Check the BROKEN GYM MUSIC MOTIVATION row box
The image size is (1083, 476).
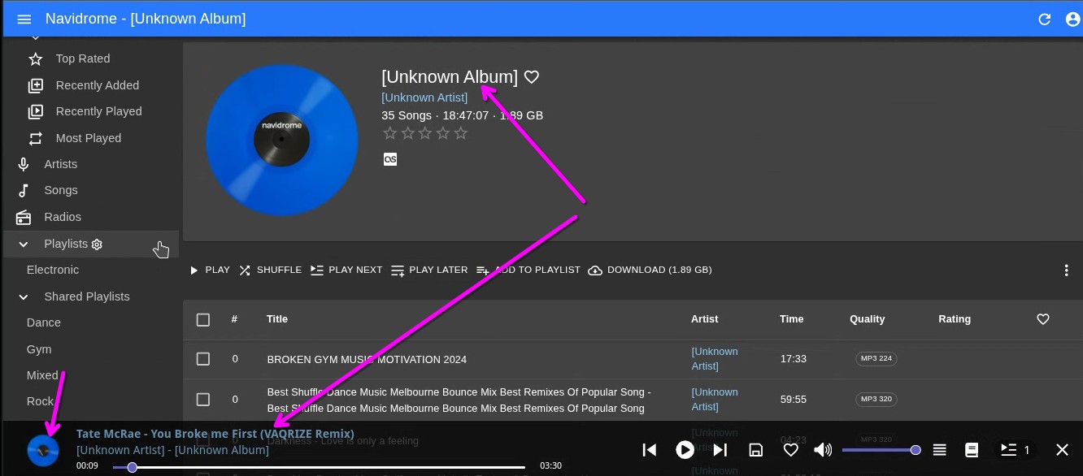[203, 359]
